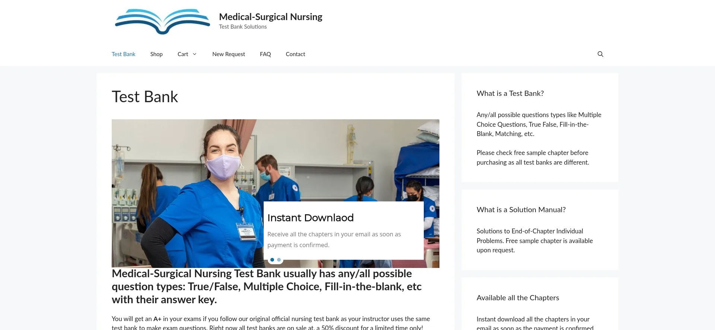Click the 'Test Bank Solutions' tagline
715x330 pixels.
coord(243,27)
